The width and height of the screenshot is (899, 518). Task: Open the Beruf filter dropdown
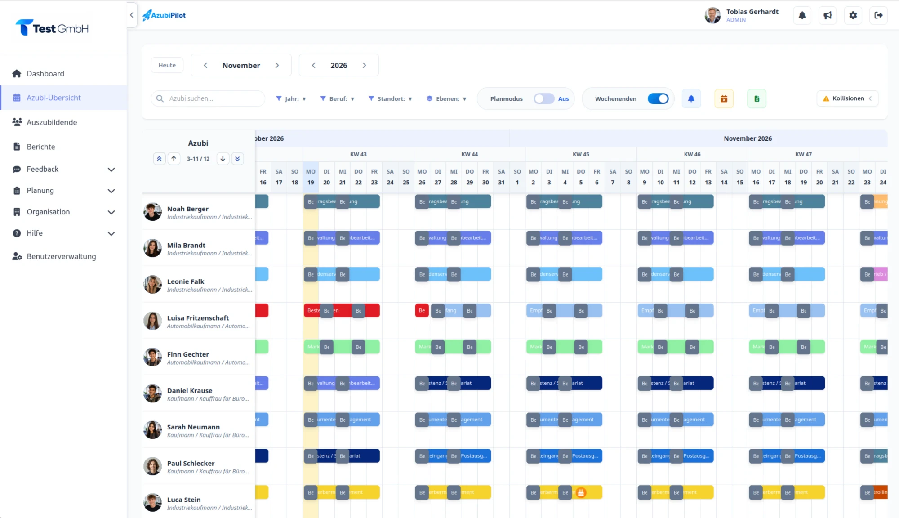[337, 98]
